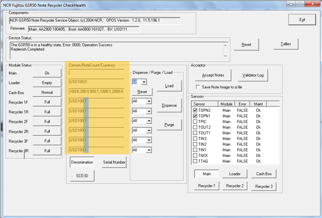322x218 pixels.
Task: Check the TOUT1 sensor checkbox
Action: point(195,133)
